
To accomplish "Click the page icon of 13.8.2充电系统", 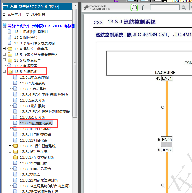I will [15, 83].
